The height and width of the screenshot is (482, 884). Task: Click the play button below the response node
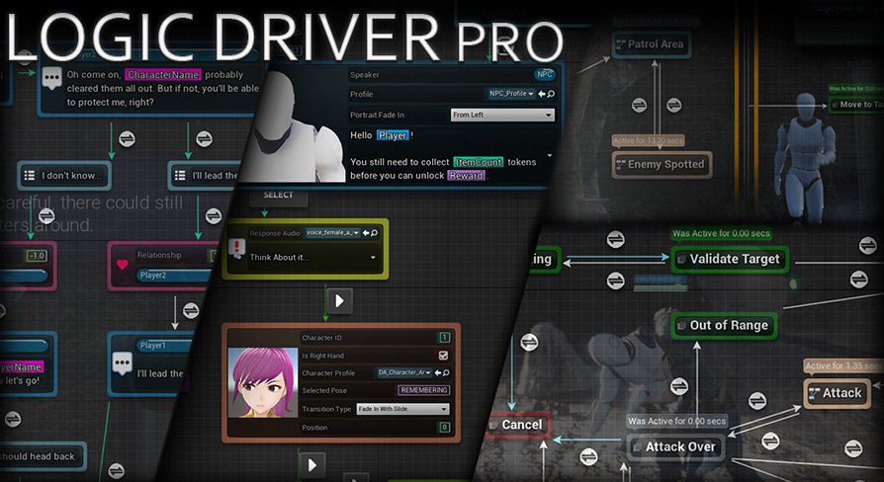pyautogui.click(x=339, y=300)
